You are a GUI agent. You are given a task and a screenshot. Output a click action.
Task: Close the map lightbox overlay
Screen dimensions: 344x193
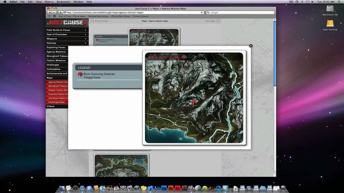pos(251,46)
